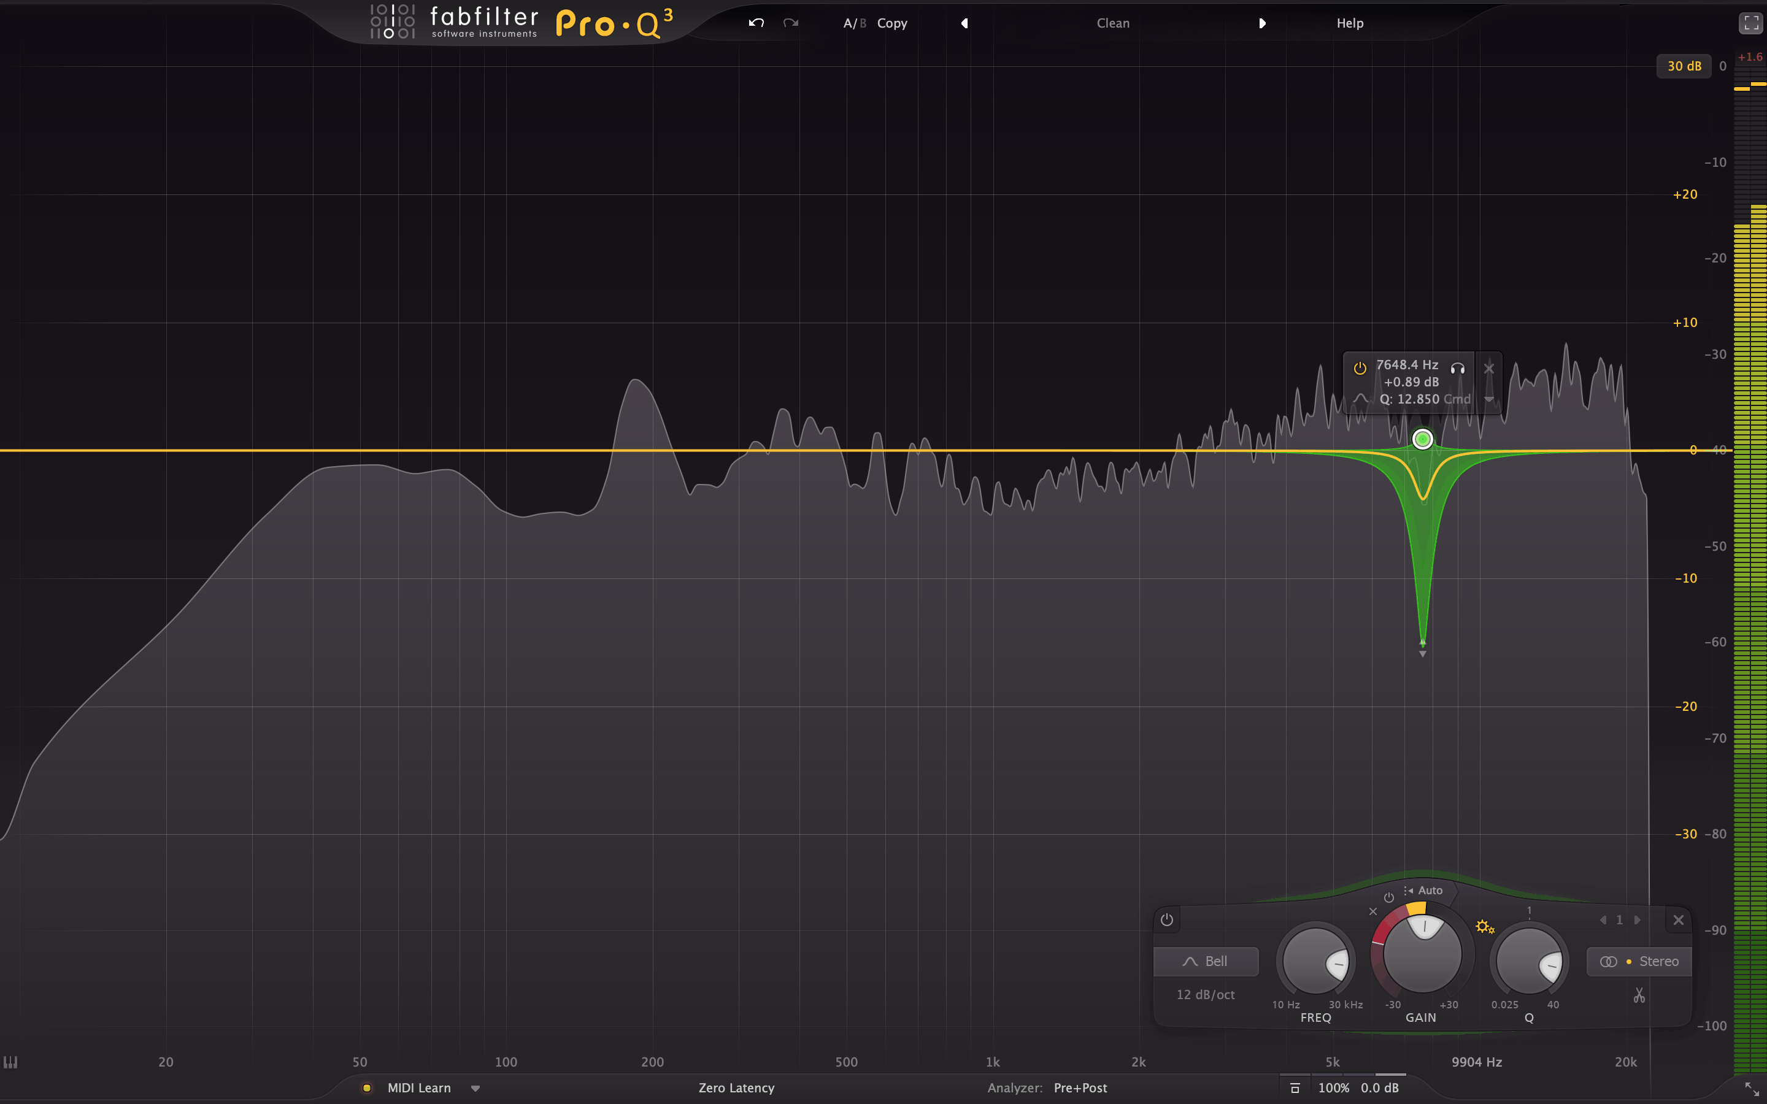Screen dimensions: 1767x1104
Task: Delete band with tooltip X icon
Action: coord(1489,368)
